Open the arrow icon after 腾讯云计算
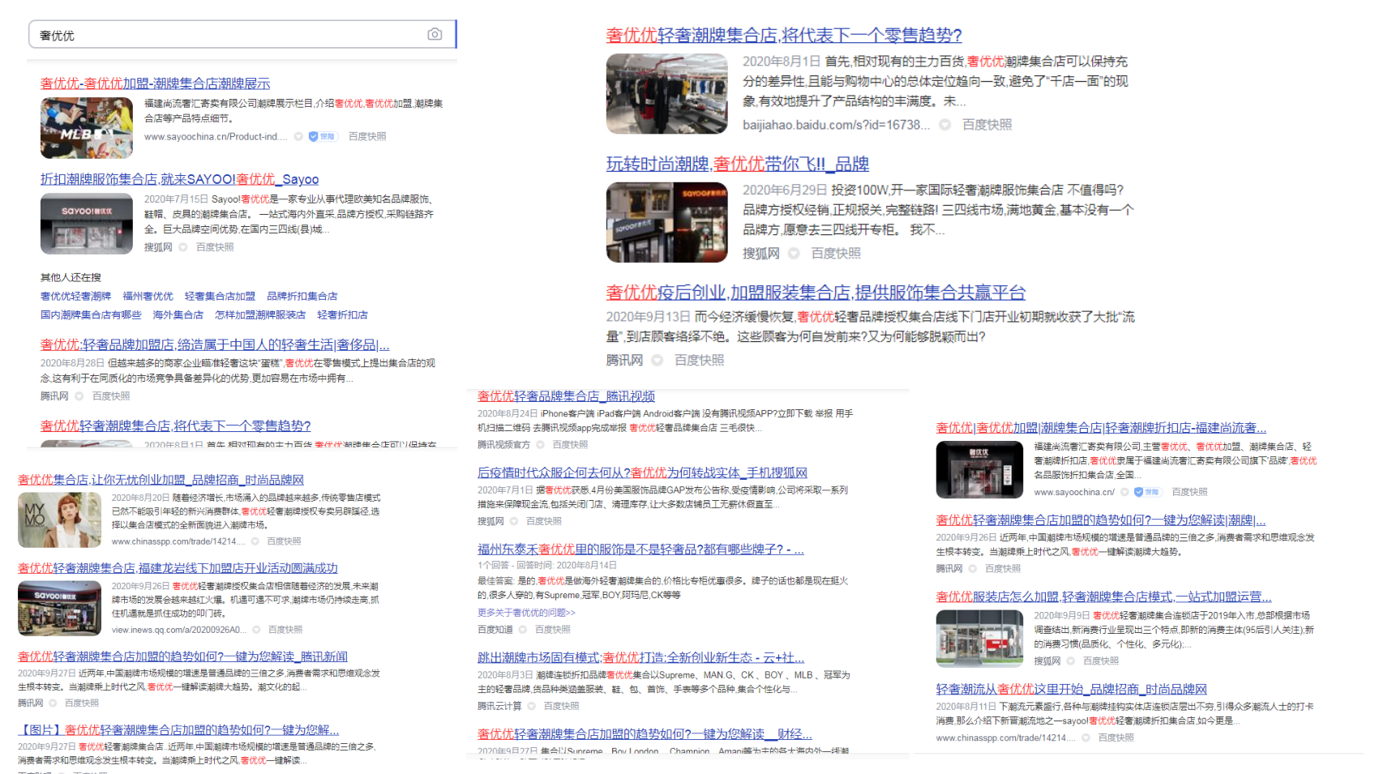This screenshot has height=774, width=1375. 532,706
